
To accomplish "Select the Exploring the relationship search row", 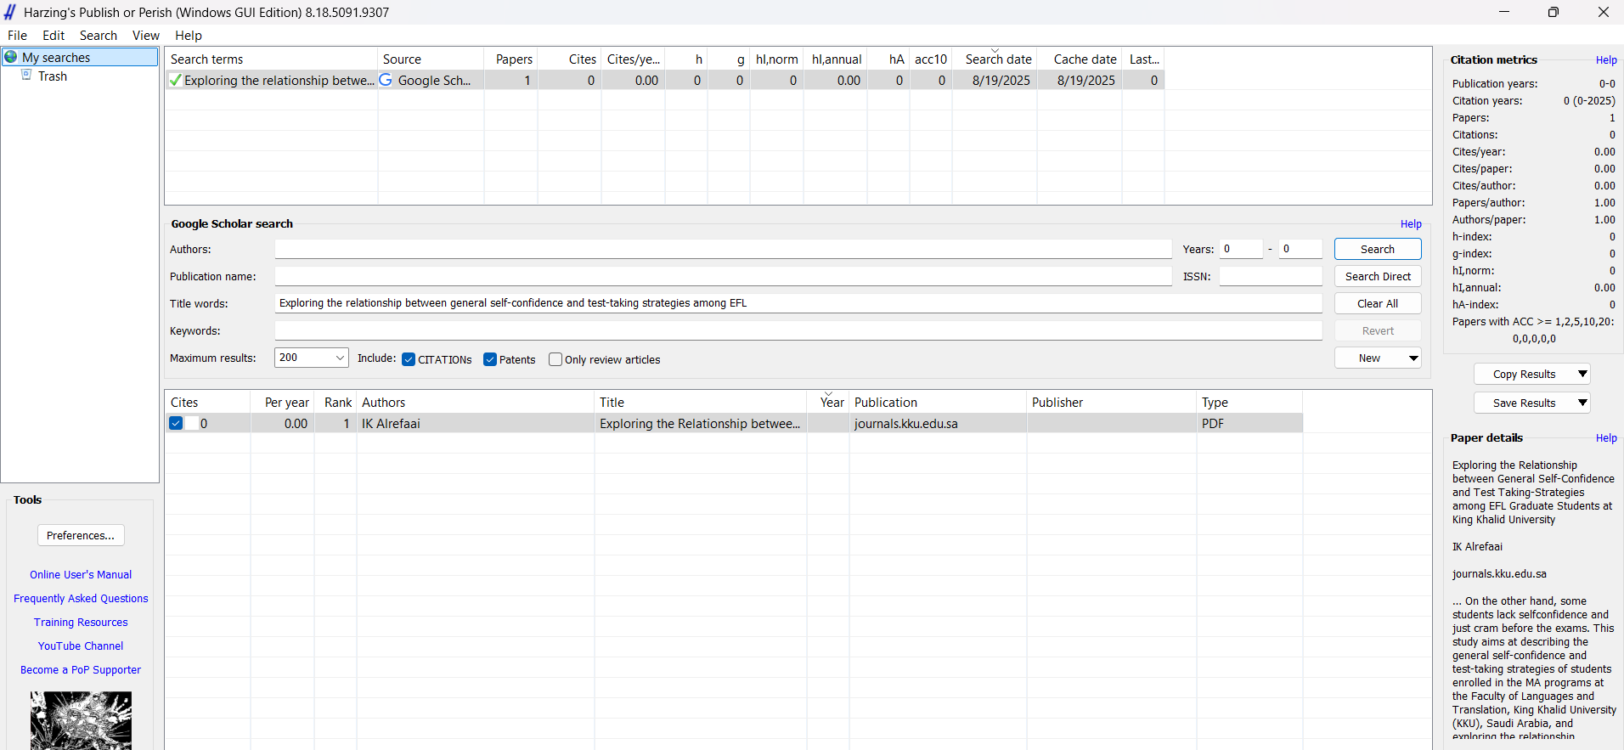I will coord(664,81).
